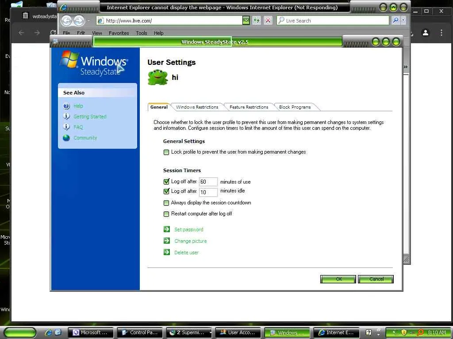Click the Cancel button

click(376, 279)
